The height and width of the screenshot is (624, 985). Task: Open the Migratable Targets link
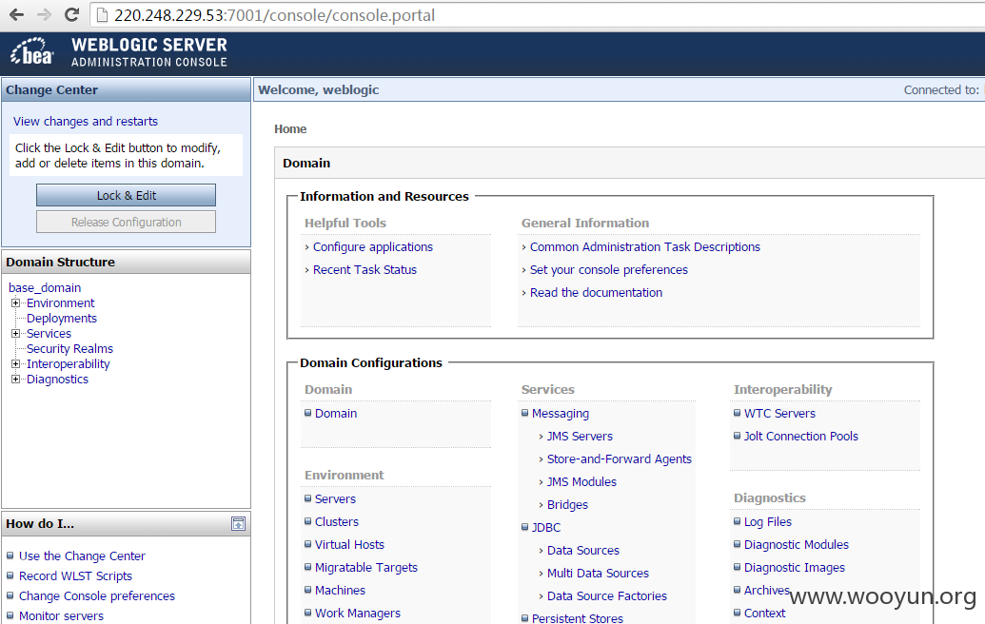[x=366, y=568]
